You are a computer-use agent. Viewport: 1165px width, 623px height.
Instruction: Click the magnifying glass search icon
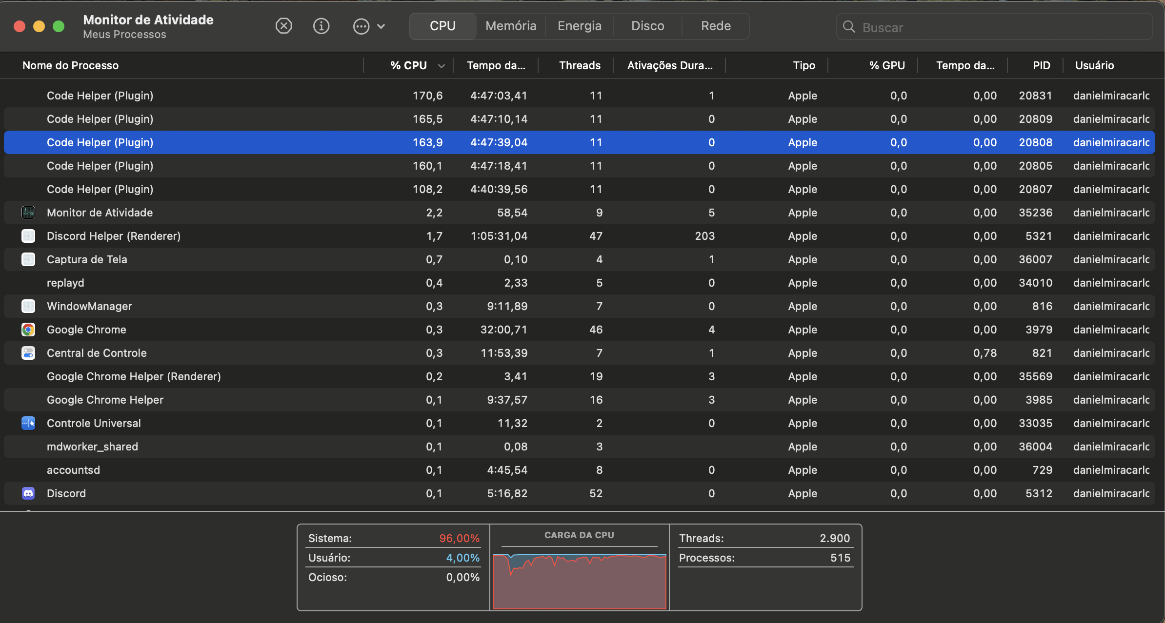[849, 27]
